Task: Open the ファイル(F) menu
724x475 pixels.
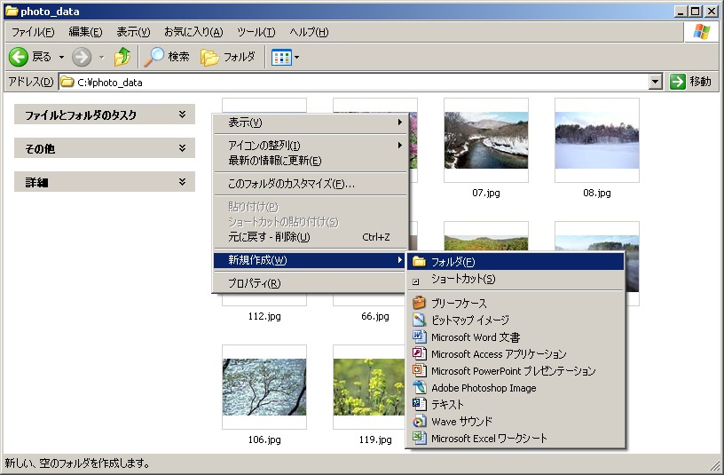Action: (33, 32)
